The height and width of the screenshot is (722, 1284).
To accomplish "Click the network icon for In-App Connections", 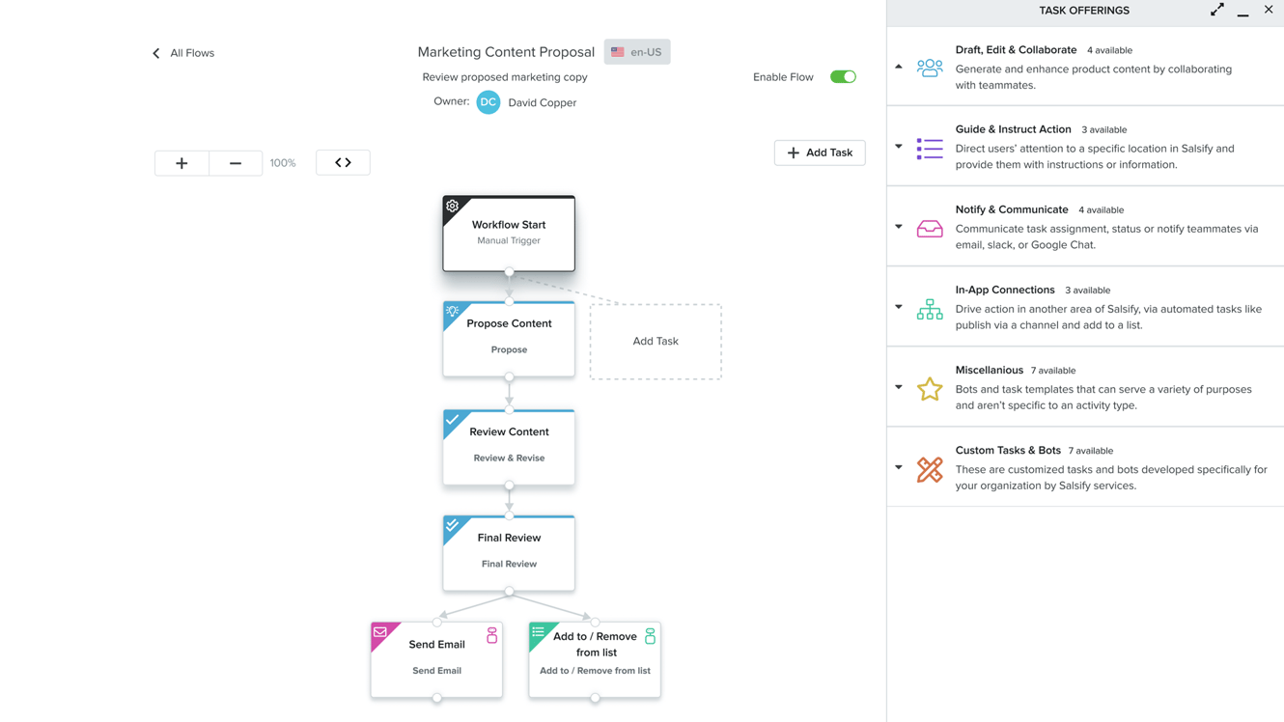I will click(x=930, y=308).
